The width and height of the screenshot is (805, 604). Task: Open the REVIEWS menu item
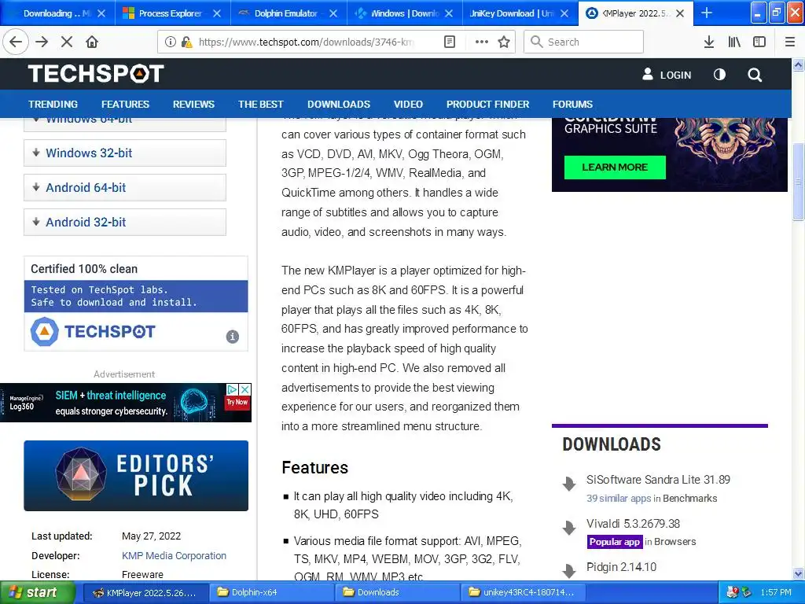tap(193, 105)
